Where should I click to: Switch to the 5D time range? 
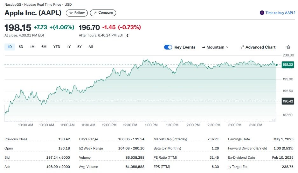(x=21, y=47)
